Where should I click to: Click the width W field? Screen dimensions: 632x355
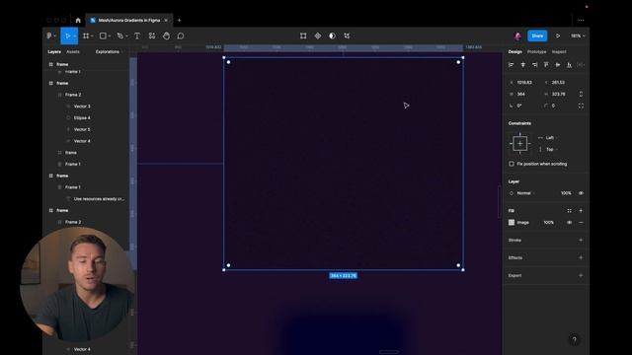[524, 95]
